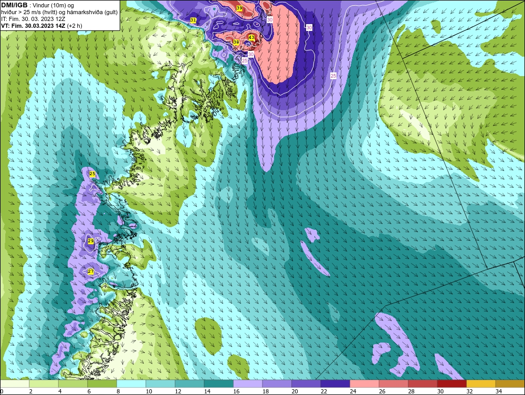Click the legend scale number 6
This screenshot has height=395, width=525.
(x=89, y=391)
